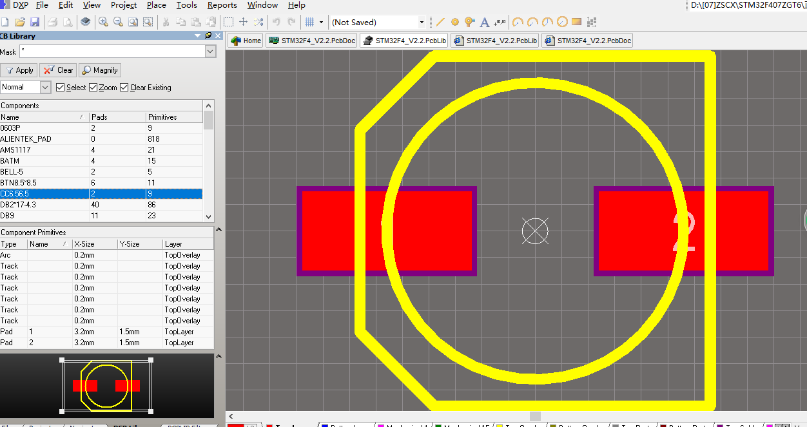Open print preview
The height and width of the screenshot is (427, 807).
click(68, 22)
